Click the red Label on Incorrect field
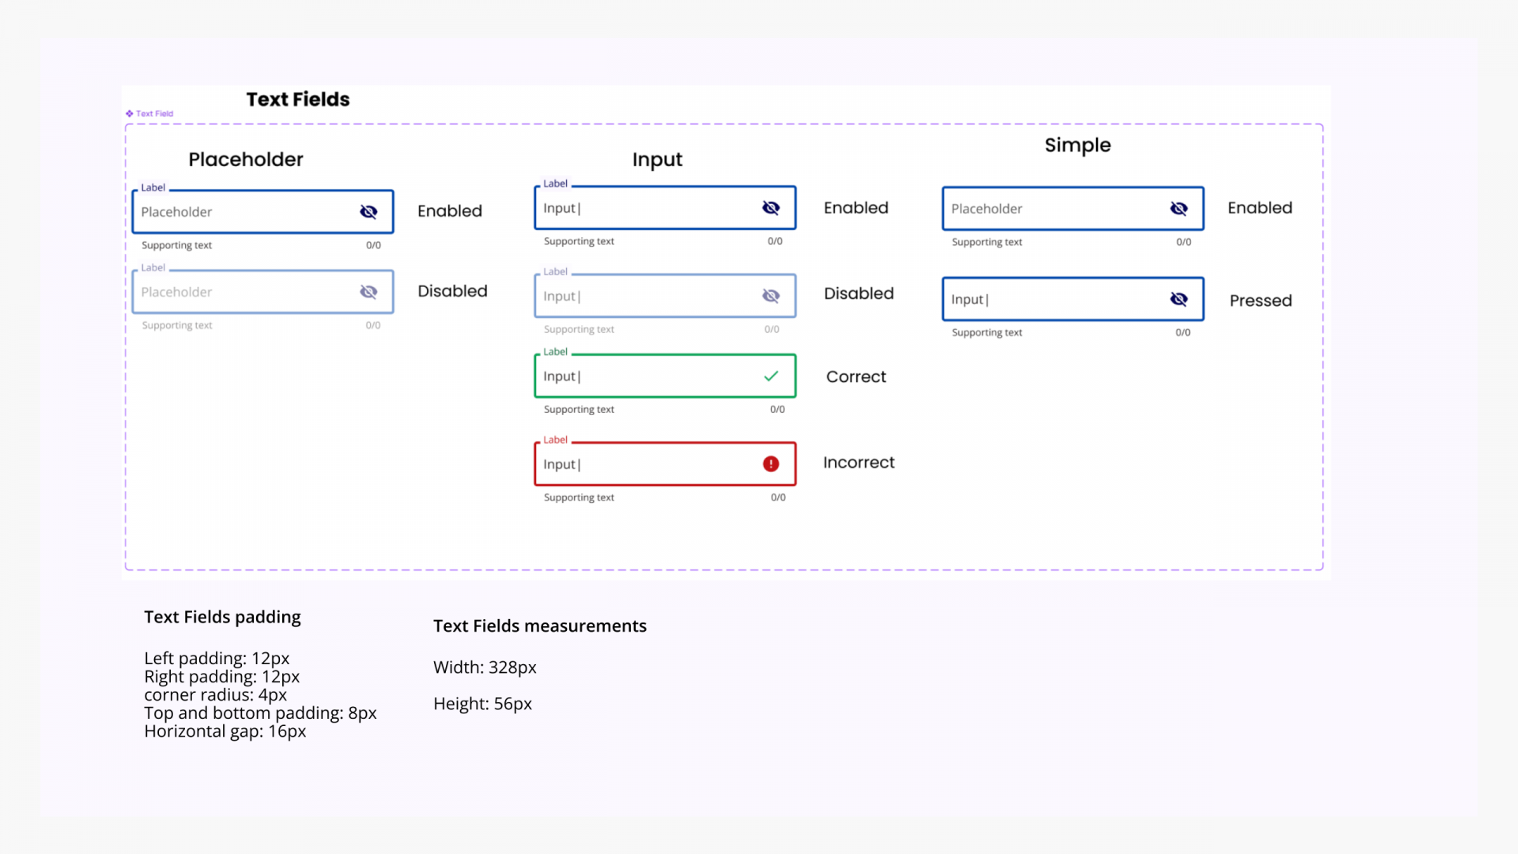This screenshot has height=854, width=1518. coord(555,440)
